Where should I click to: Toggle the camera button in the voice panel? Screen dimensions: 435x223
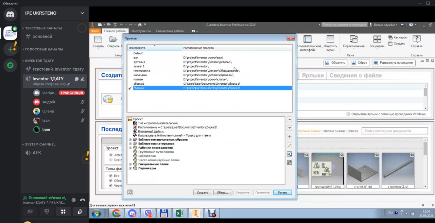pyautogui.click(x=30, y=211)
